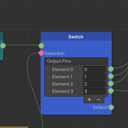Click the Element 0 output pin
Image resolution: width=128 pixels, height=128 pixels.
pyautogui.click(x=111, y=69)
